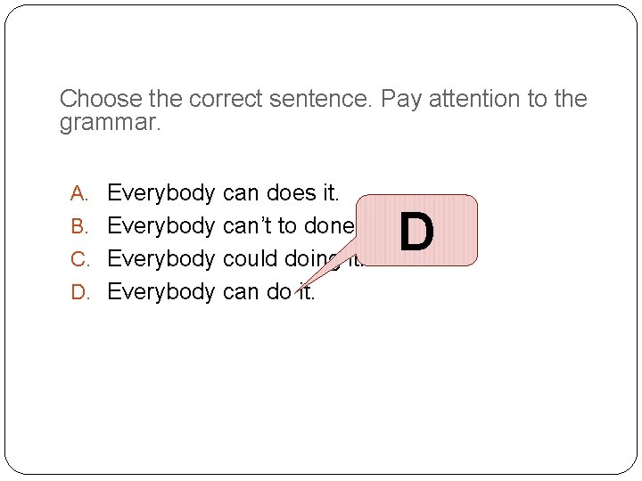This screenshot has width=642, height=481.
Task: Select answer letter D.
Action: 80,292
